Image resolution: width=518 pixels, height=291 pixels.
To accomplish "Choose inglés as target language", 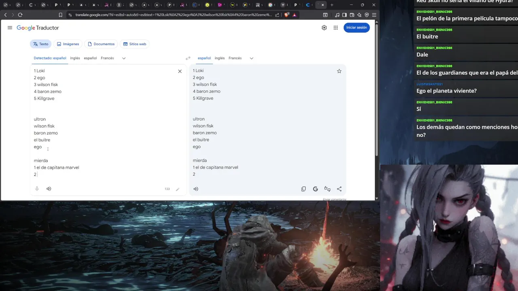I will tap(220, 58).
